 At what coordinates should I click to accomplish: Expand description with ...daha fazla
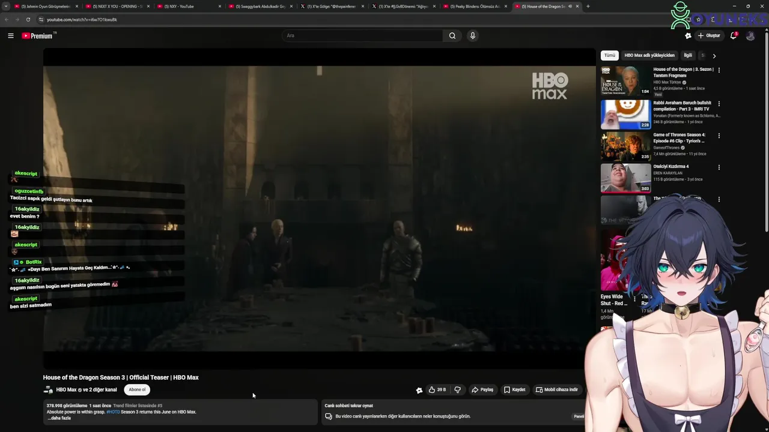pos(59,418)
